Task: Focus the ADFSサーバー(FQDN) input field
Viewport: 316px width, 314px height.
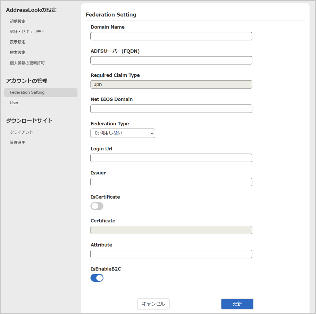Action: pos(171,60)
